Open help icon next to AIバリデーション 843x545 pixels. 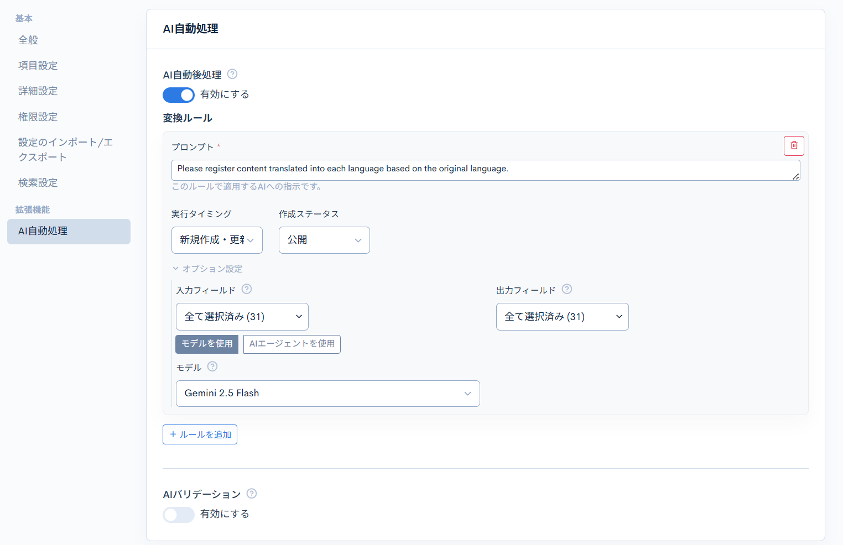pos(252,494)
